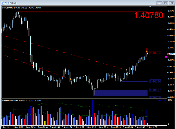
Task: Select the 1.40786 red price label
Action: pos(155,53)
